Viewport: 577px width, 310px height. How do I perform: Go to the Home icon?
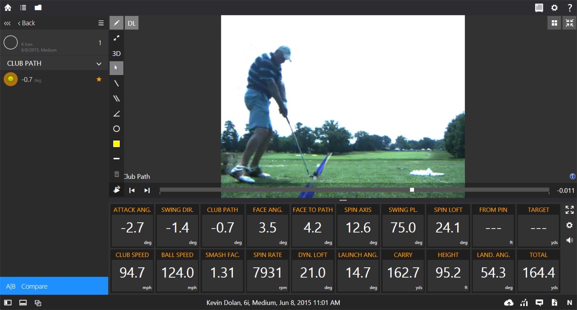[7, 7]
